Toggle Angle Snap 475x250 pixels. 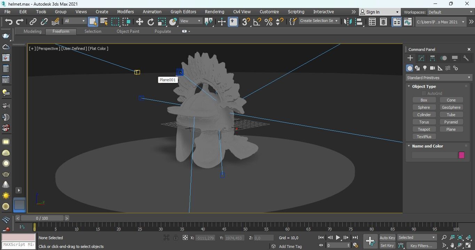(257, 22)
